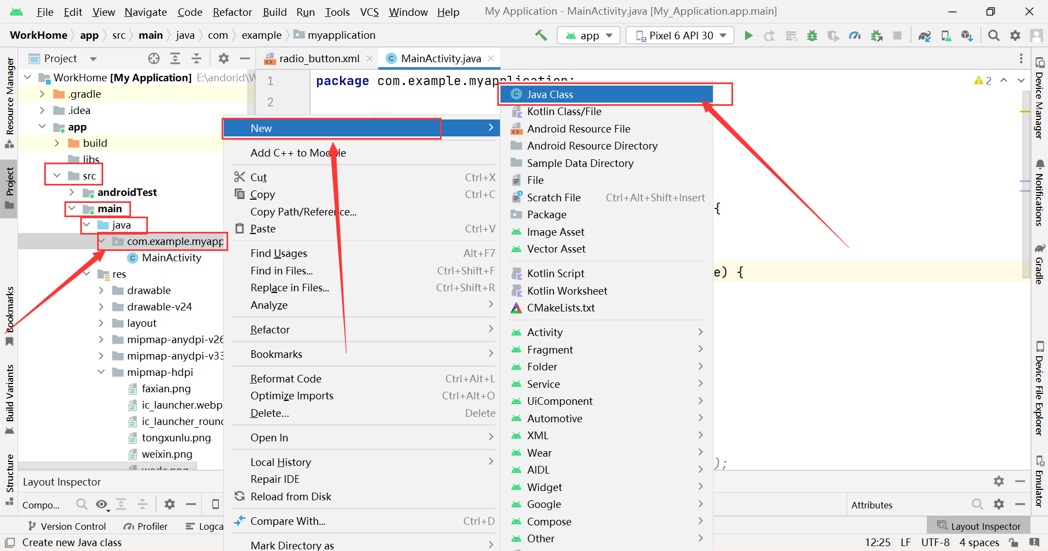Image resolution: width=1048 pixels, height=551 pixels.
Task: Click UTF-8 encoding in status bar
Action: point(936,542)
